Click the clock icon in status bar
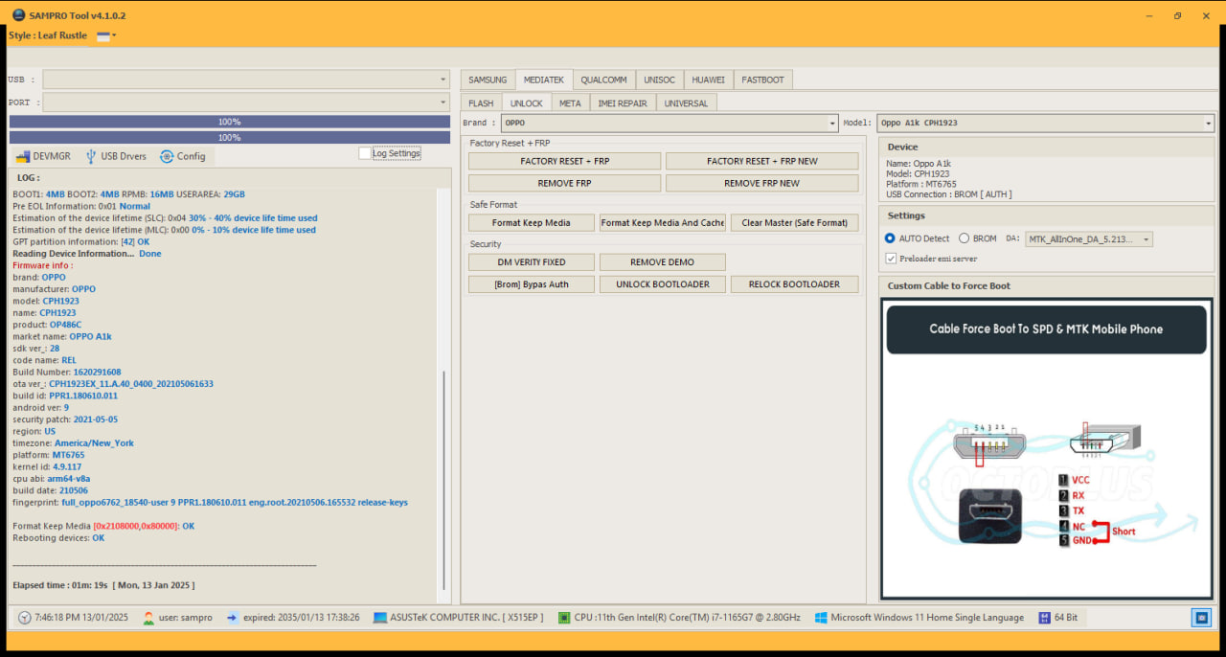The image size is (1226, 657). (25, 618)
